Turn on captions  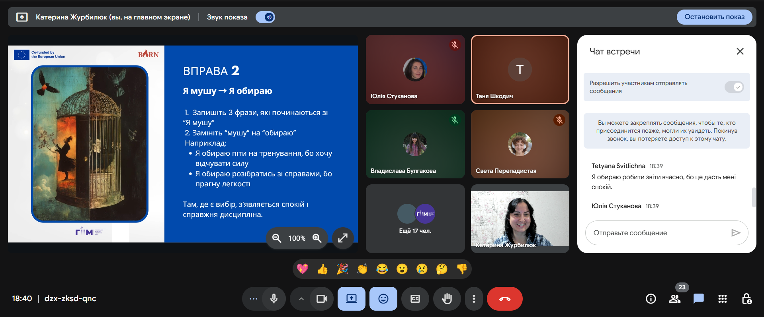(415, 299)
